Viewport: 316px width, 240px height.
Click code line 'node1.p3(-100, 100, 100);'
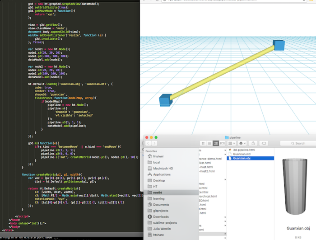coord(48,56)
